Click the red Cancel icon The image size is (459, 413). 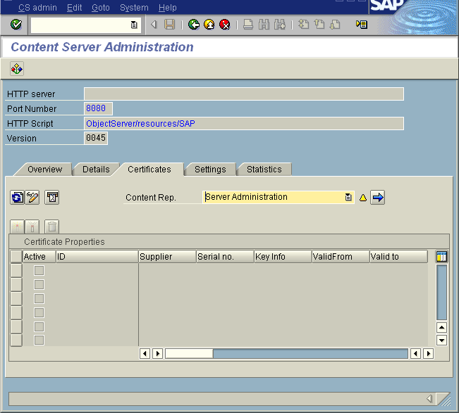[x=224, y=25]
